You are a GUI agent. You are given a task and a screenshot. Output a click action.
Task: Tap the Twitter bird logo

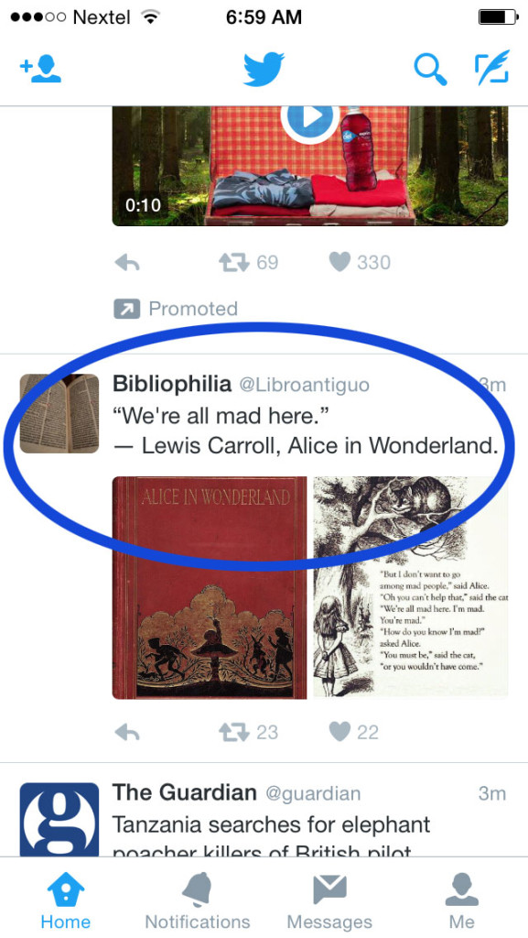264,69
